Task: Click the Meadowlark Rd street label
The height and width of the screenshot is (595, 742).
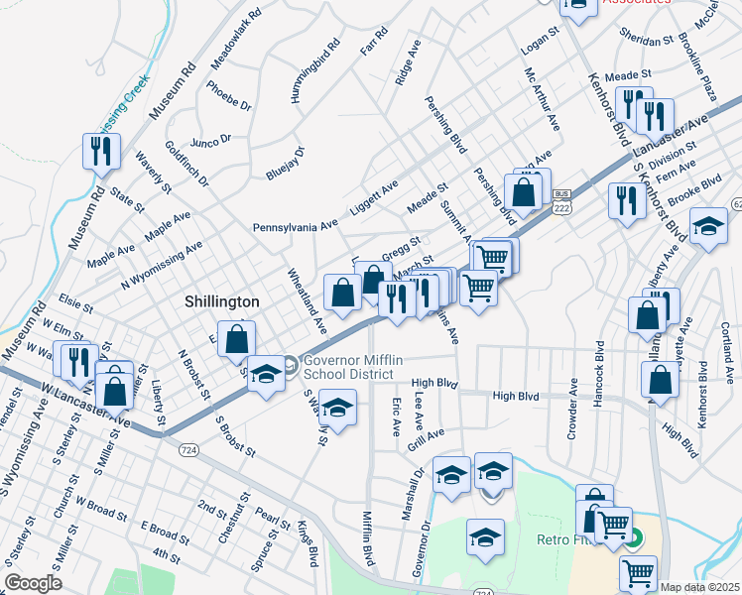Action: tap(236, 39)
